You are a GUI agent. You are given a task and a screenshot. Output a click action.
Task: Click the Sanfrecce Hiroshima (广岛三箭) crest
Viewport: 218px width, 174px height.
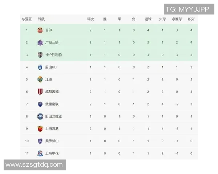[x=40, y=43]
